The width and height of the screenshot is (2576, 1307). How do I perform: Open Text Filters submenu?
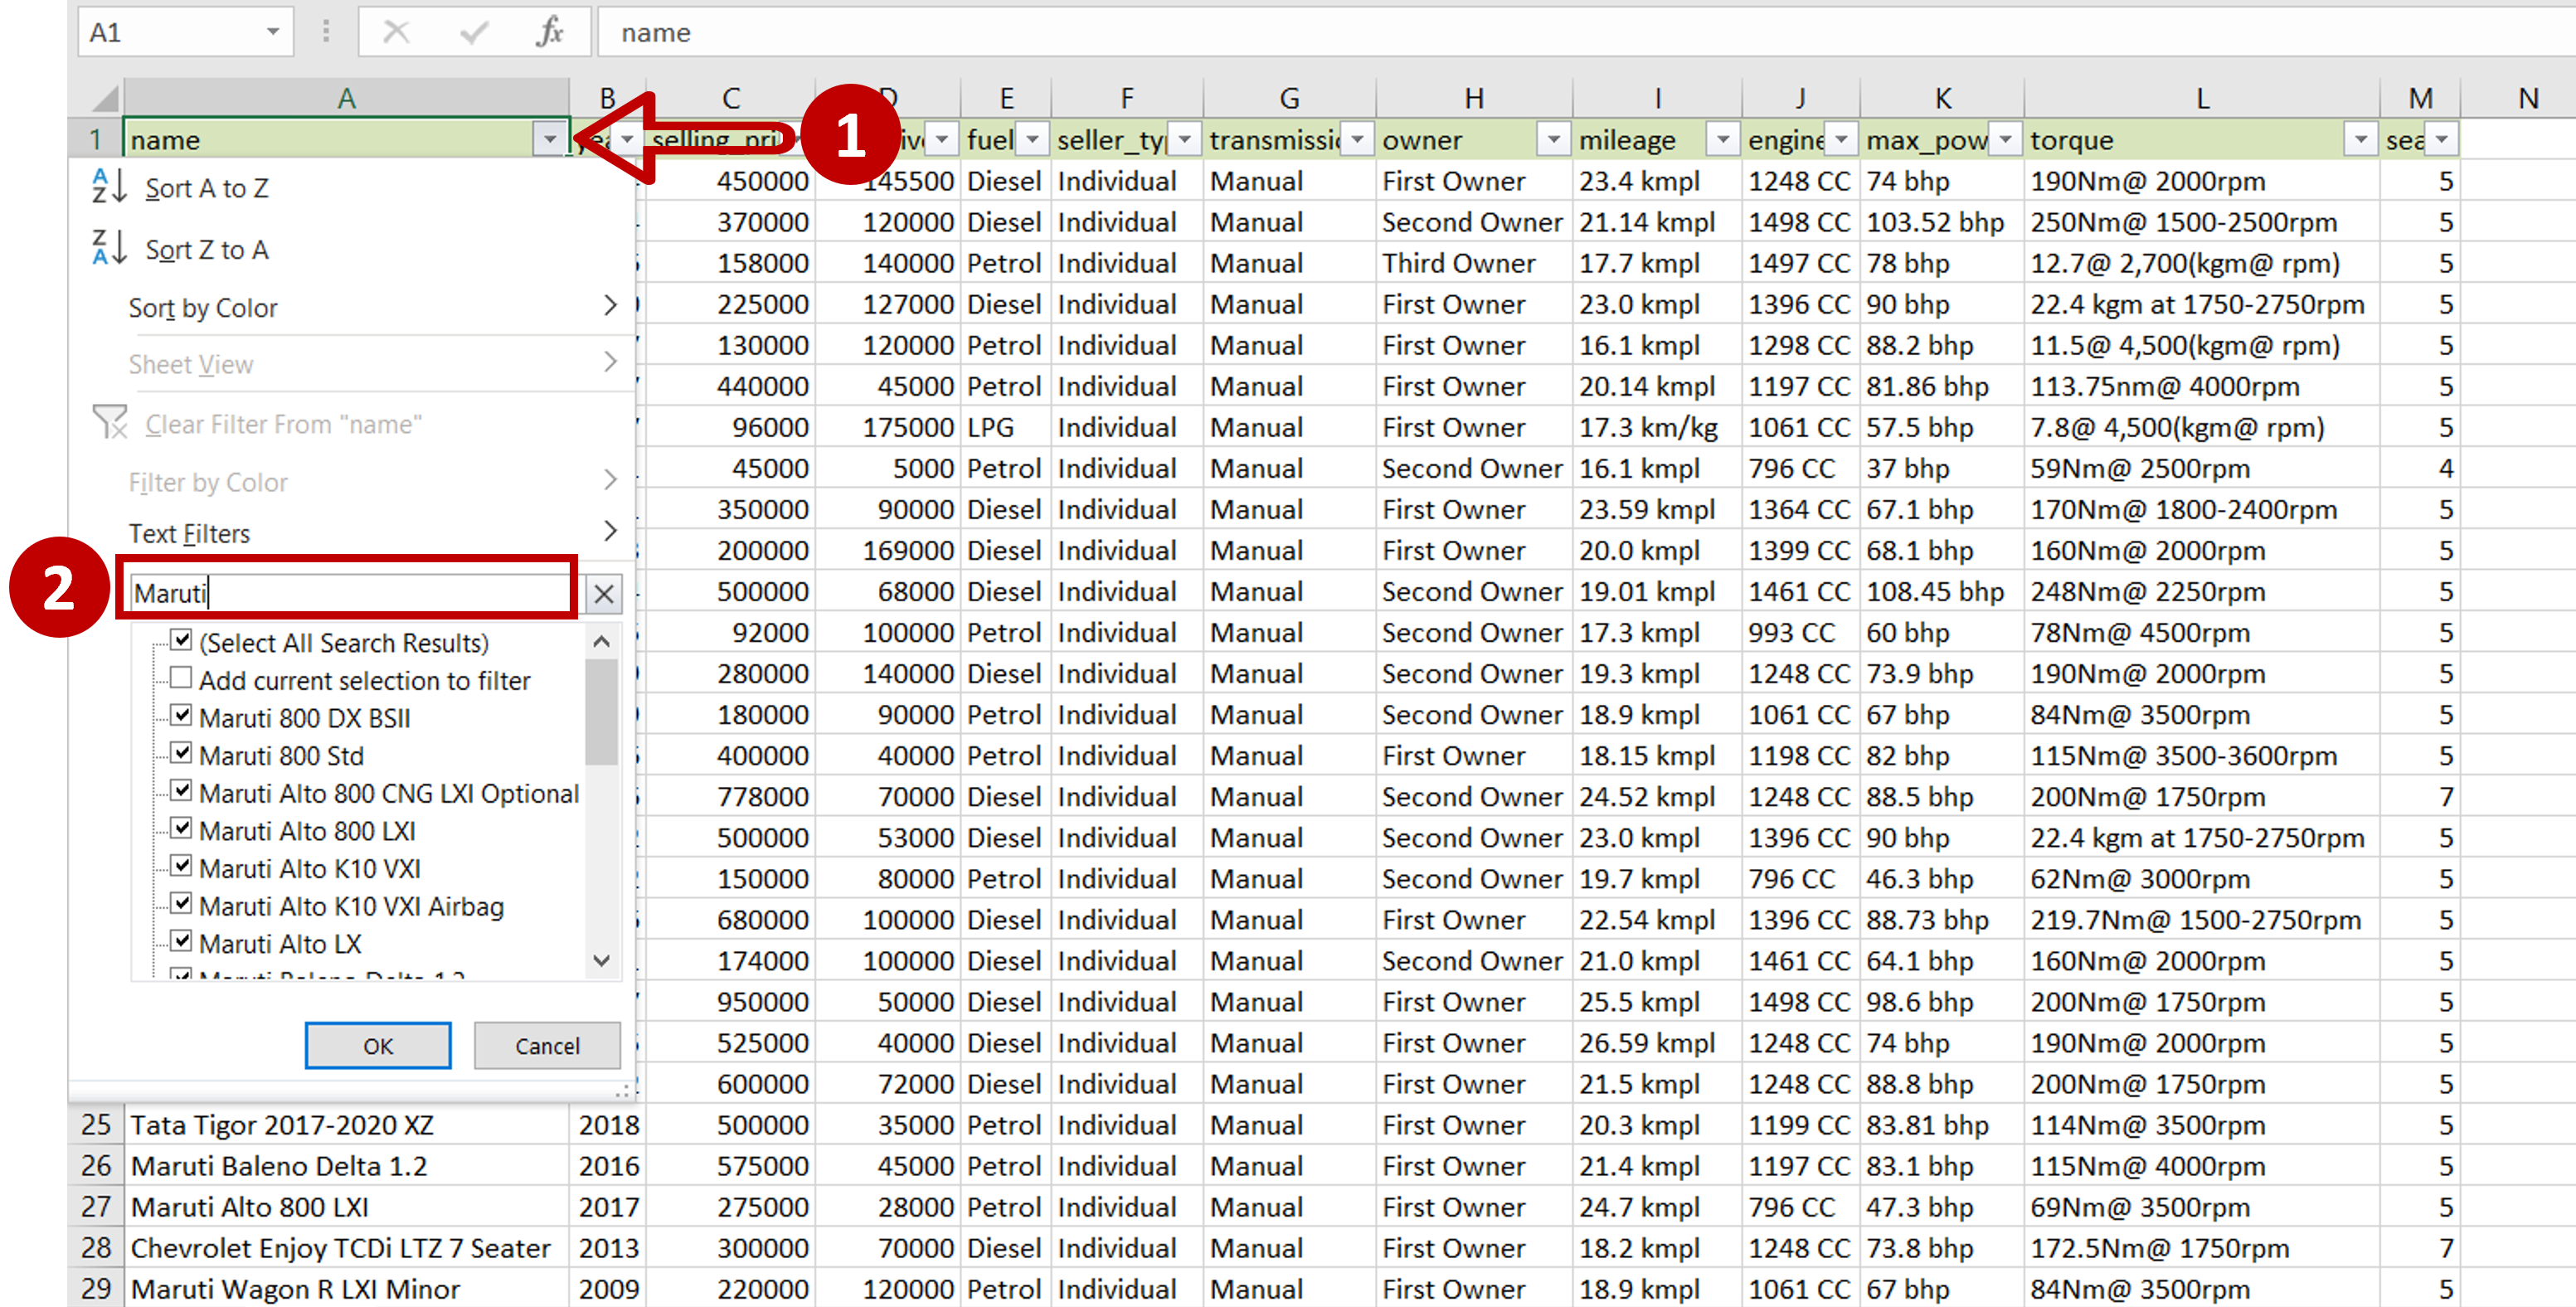click(353, 533)
